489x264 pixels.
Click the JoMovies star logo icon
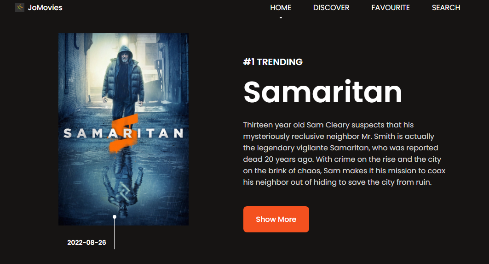pyautogui.click(x=20, y=7)
